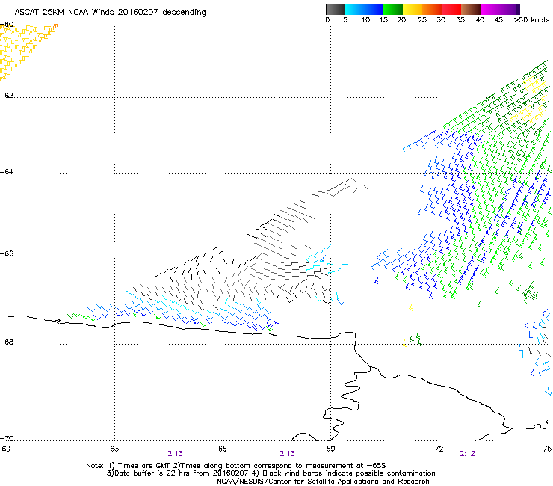Click the title 'ASCAT 25KM NOAA Winds 20160207 descending'
Screen dimensions: 553x486
[110, 13]
